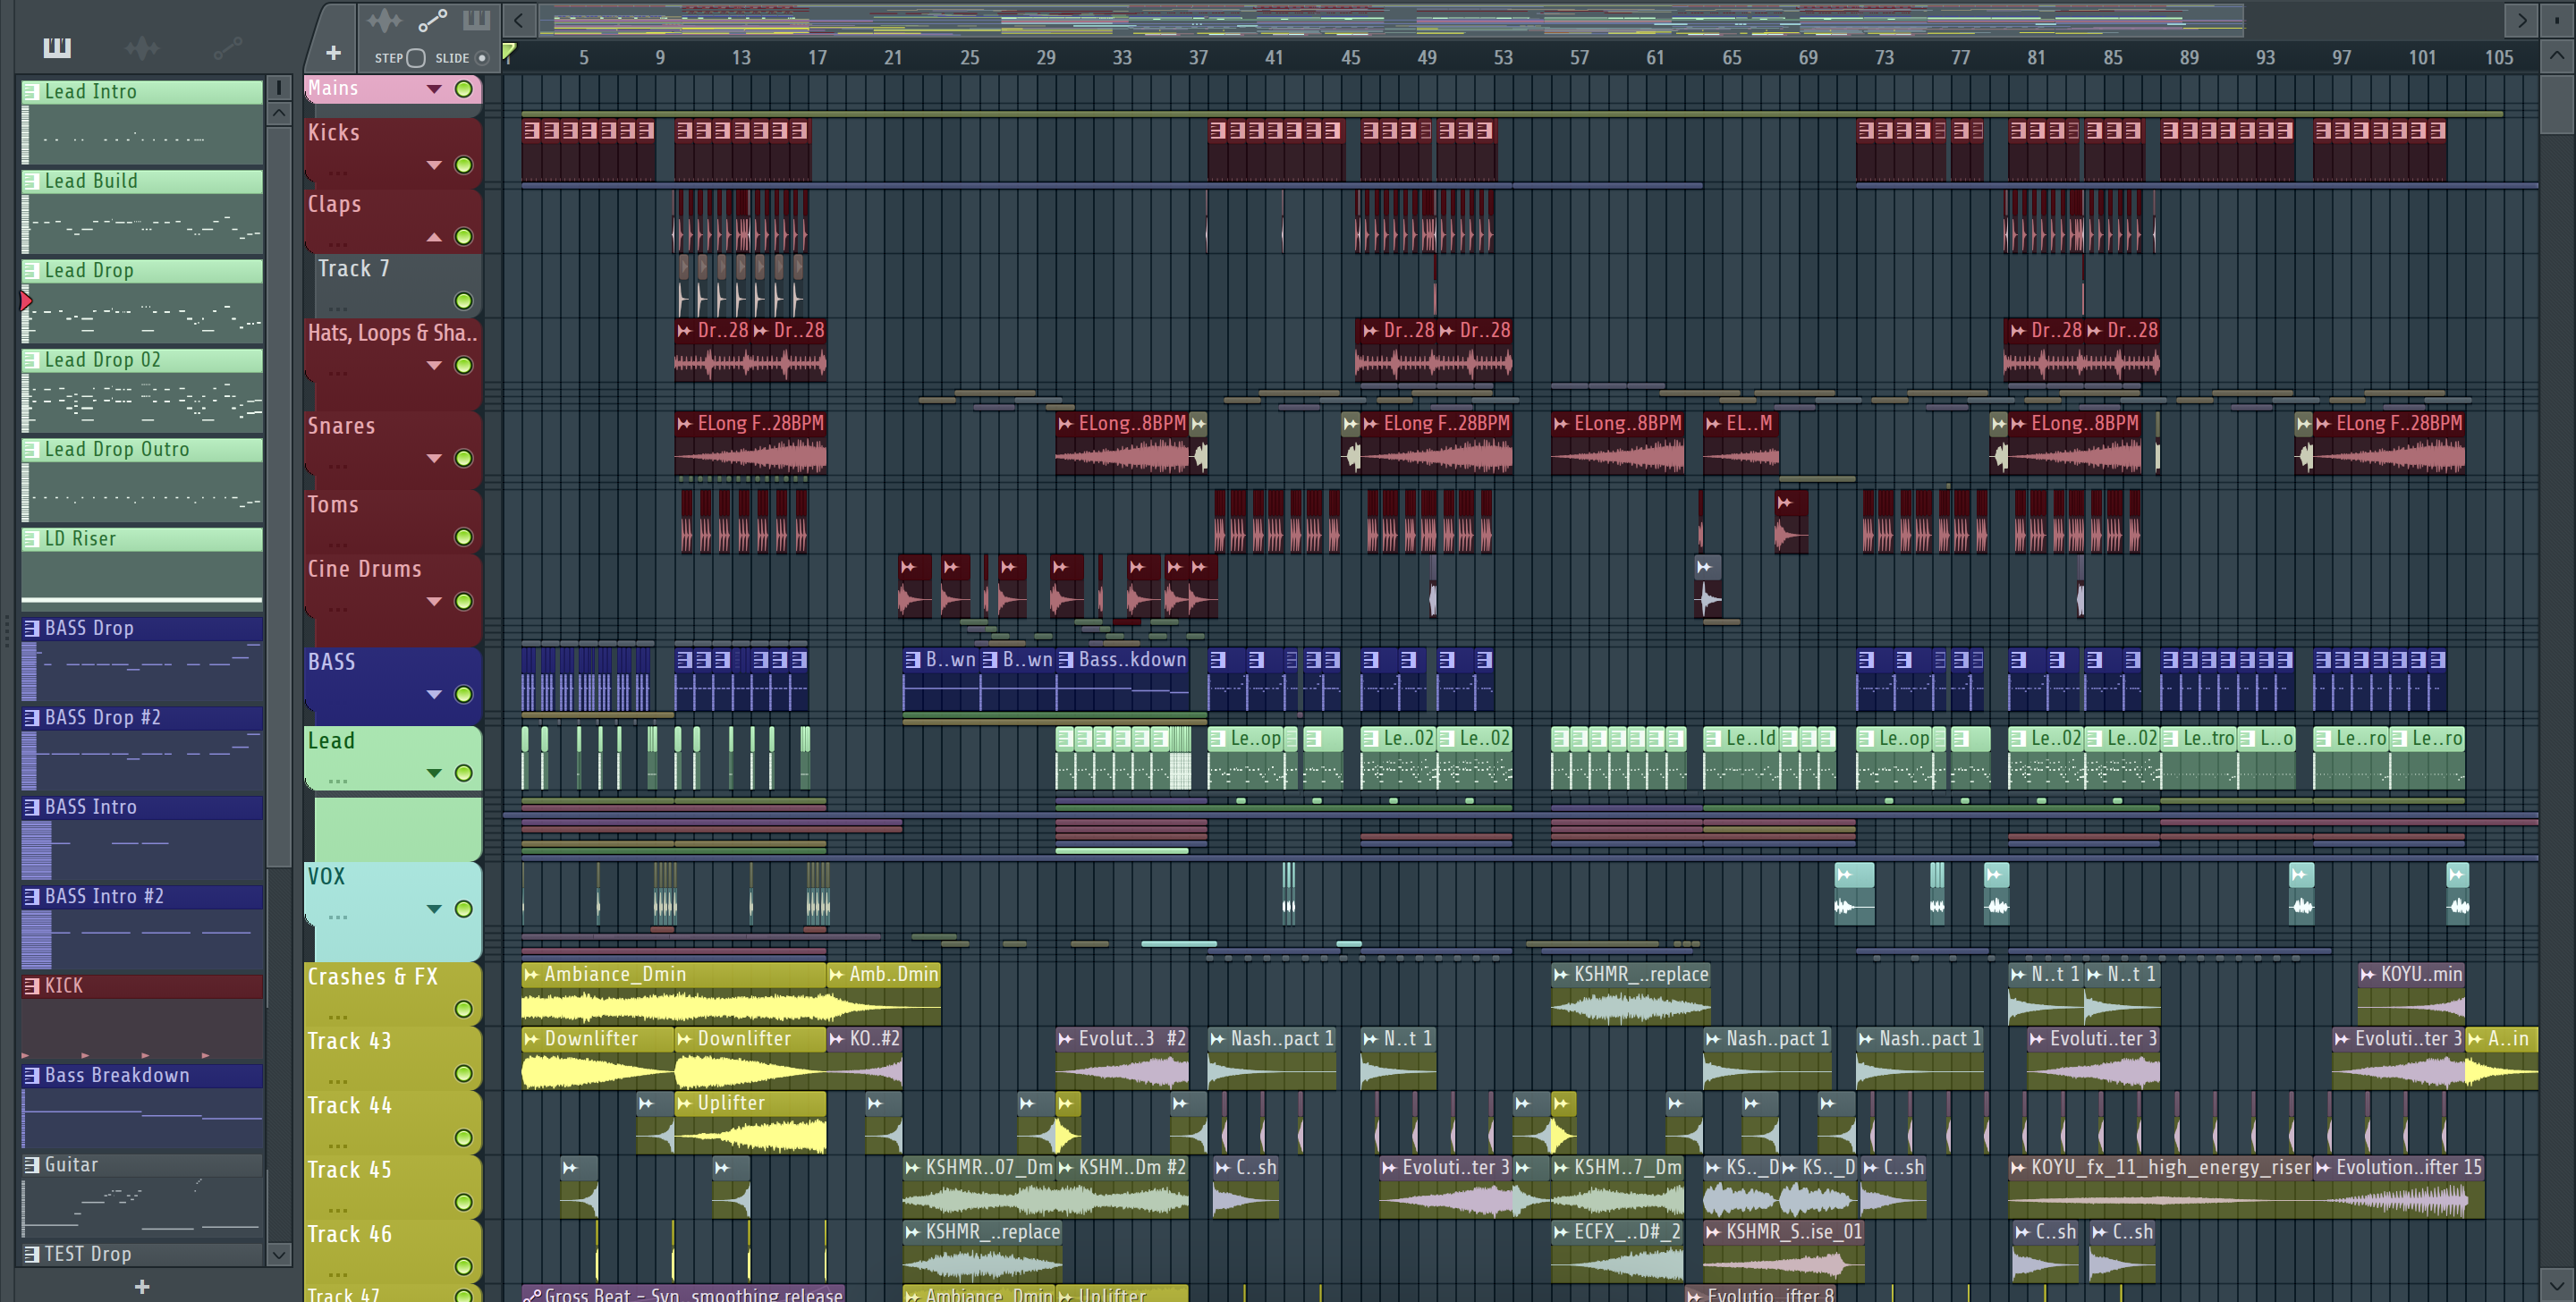Viewport: 2576px width, 1302px height.
Task: Click the vertical scrollbar track on right edge
Action: click(2557, 669)
